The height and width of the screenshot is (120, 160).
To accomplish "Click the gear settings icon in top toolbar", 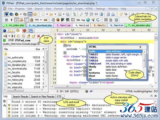I will click(35, 14).
